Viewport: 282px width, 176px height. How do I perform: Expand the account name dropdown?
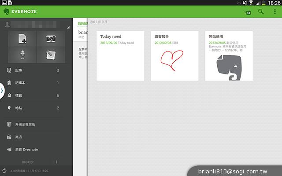point(68,27)
